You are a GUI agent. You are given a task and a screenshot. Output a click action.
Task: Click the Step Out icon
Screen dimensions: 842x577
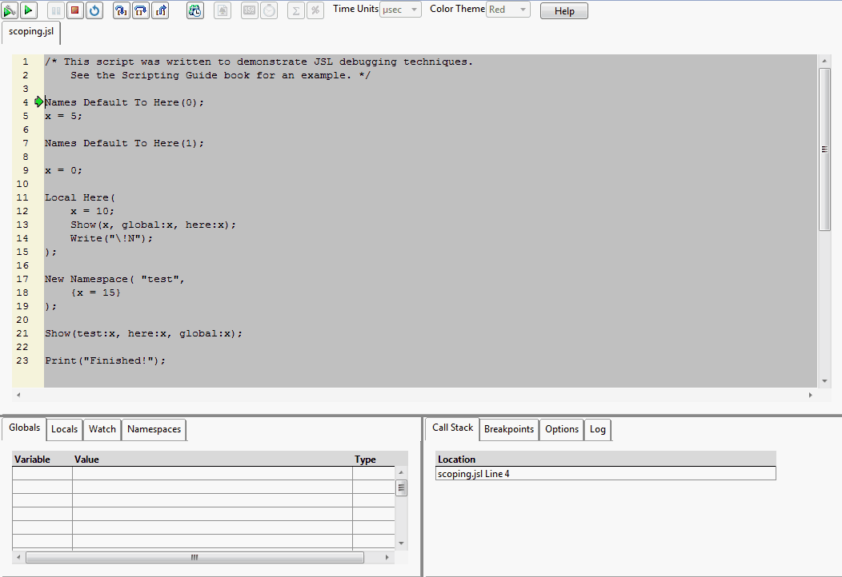pyautogui.click(x=159, y=10)
